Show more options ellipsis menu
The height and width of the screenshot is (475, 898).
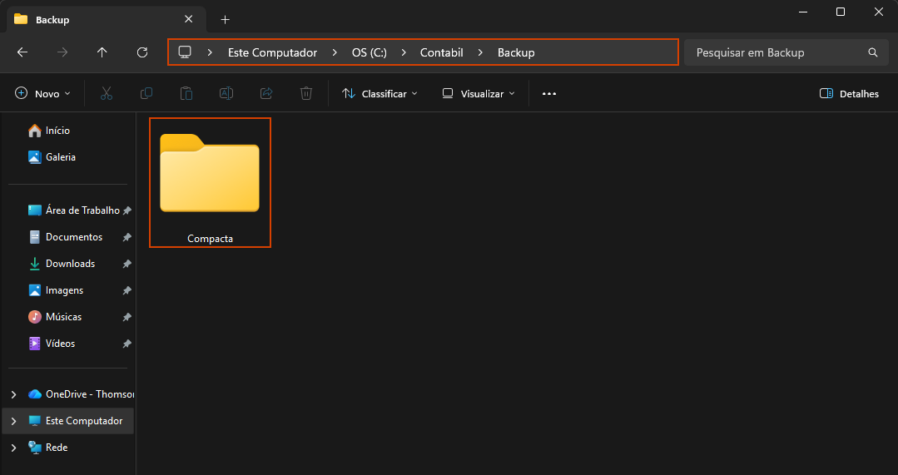(549, 94)
